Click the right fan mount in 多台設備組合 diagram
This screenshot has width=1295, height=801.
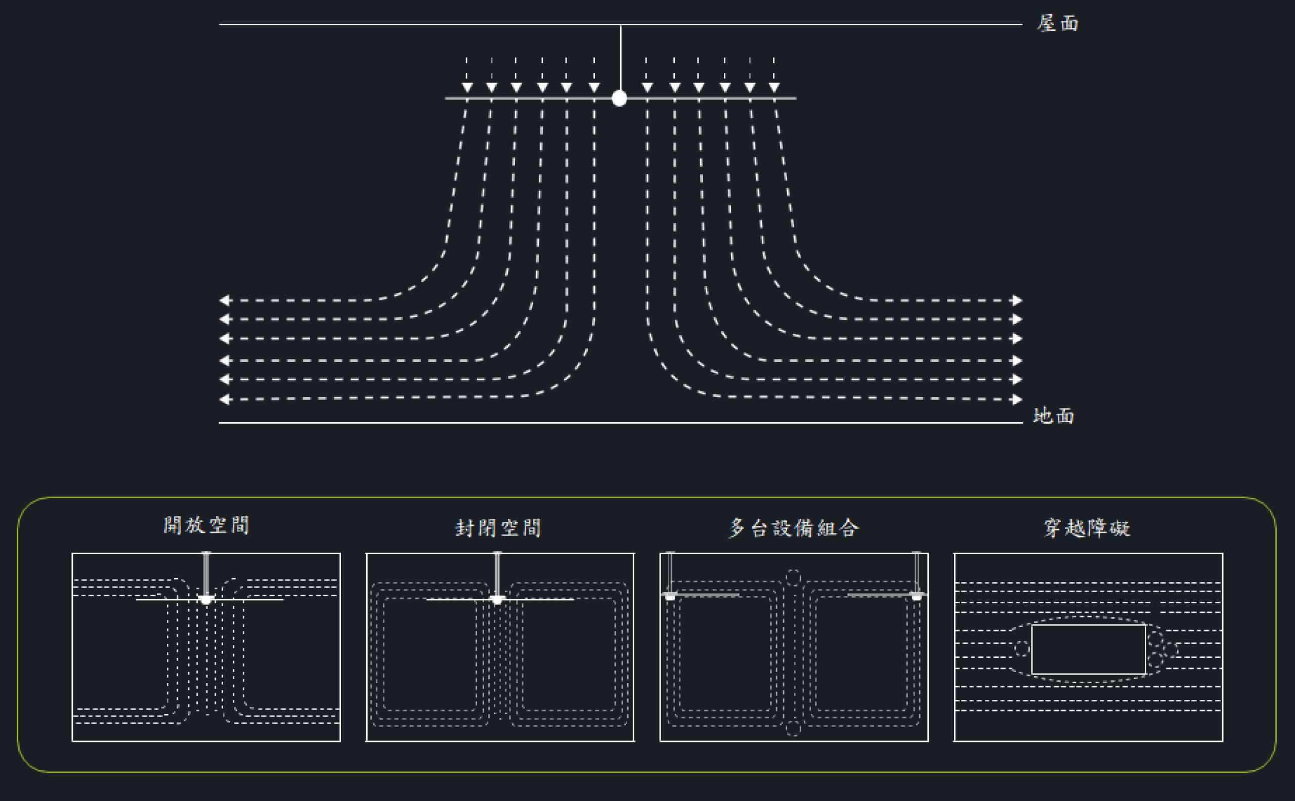(x=917, y=596)
